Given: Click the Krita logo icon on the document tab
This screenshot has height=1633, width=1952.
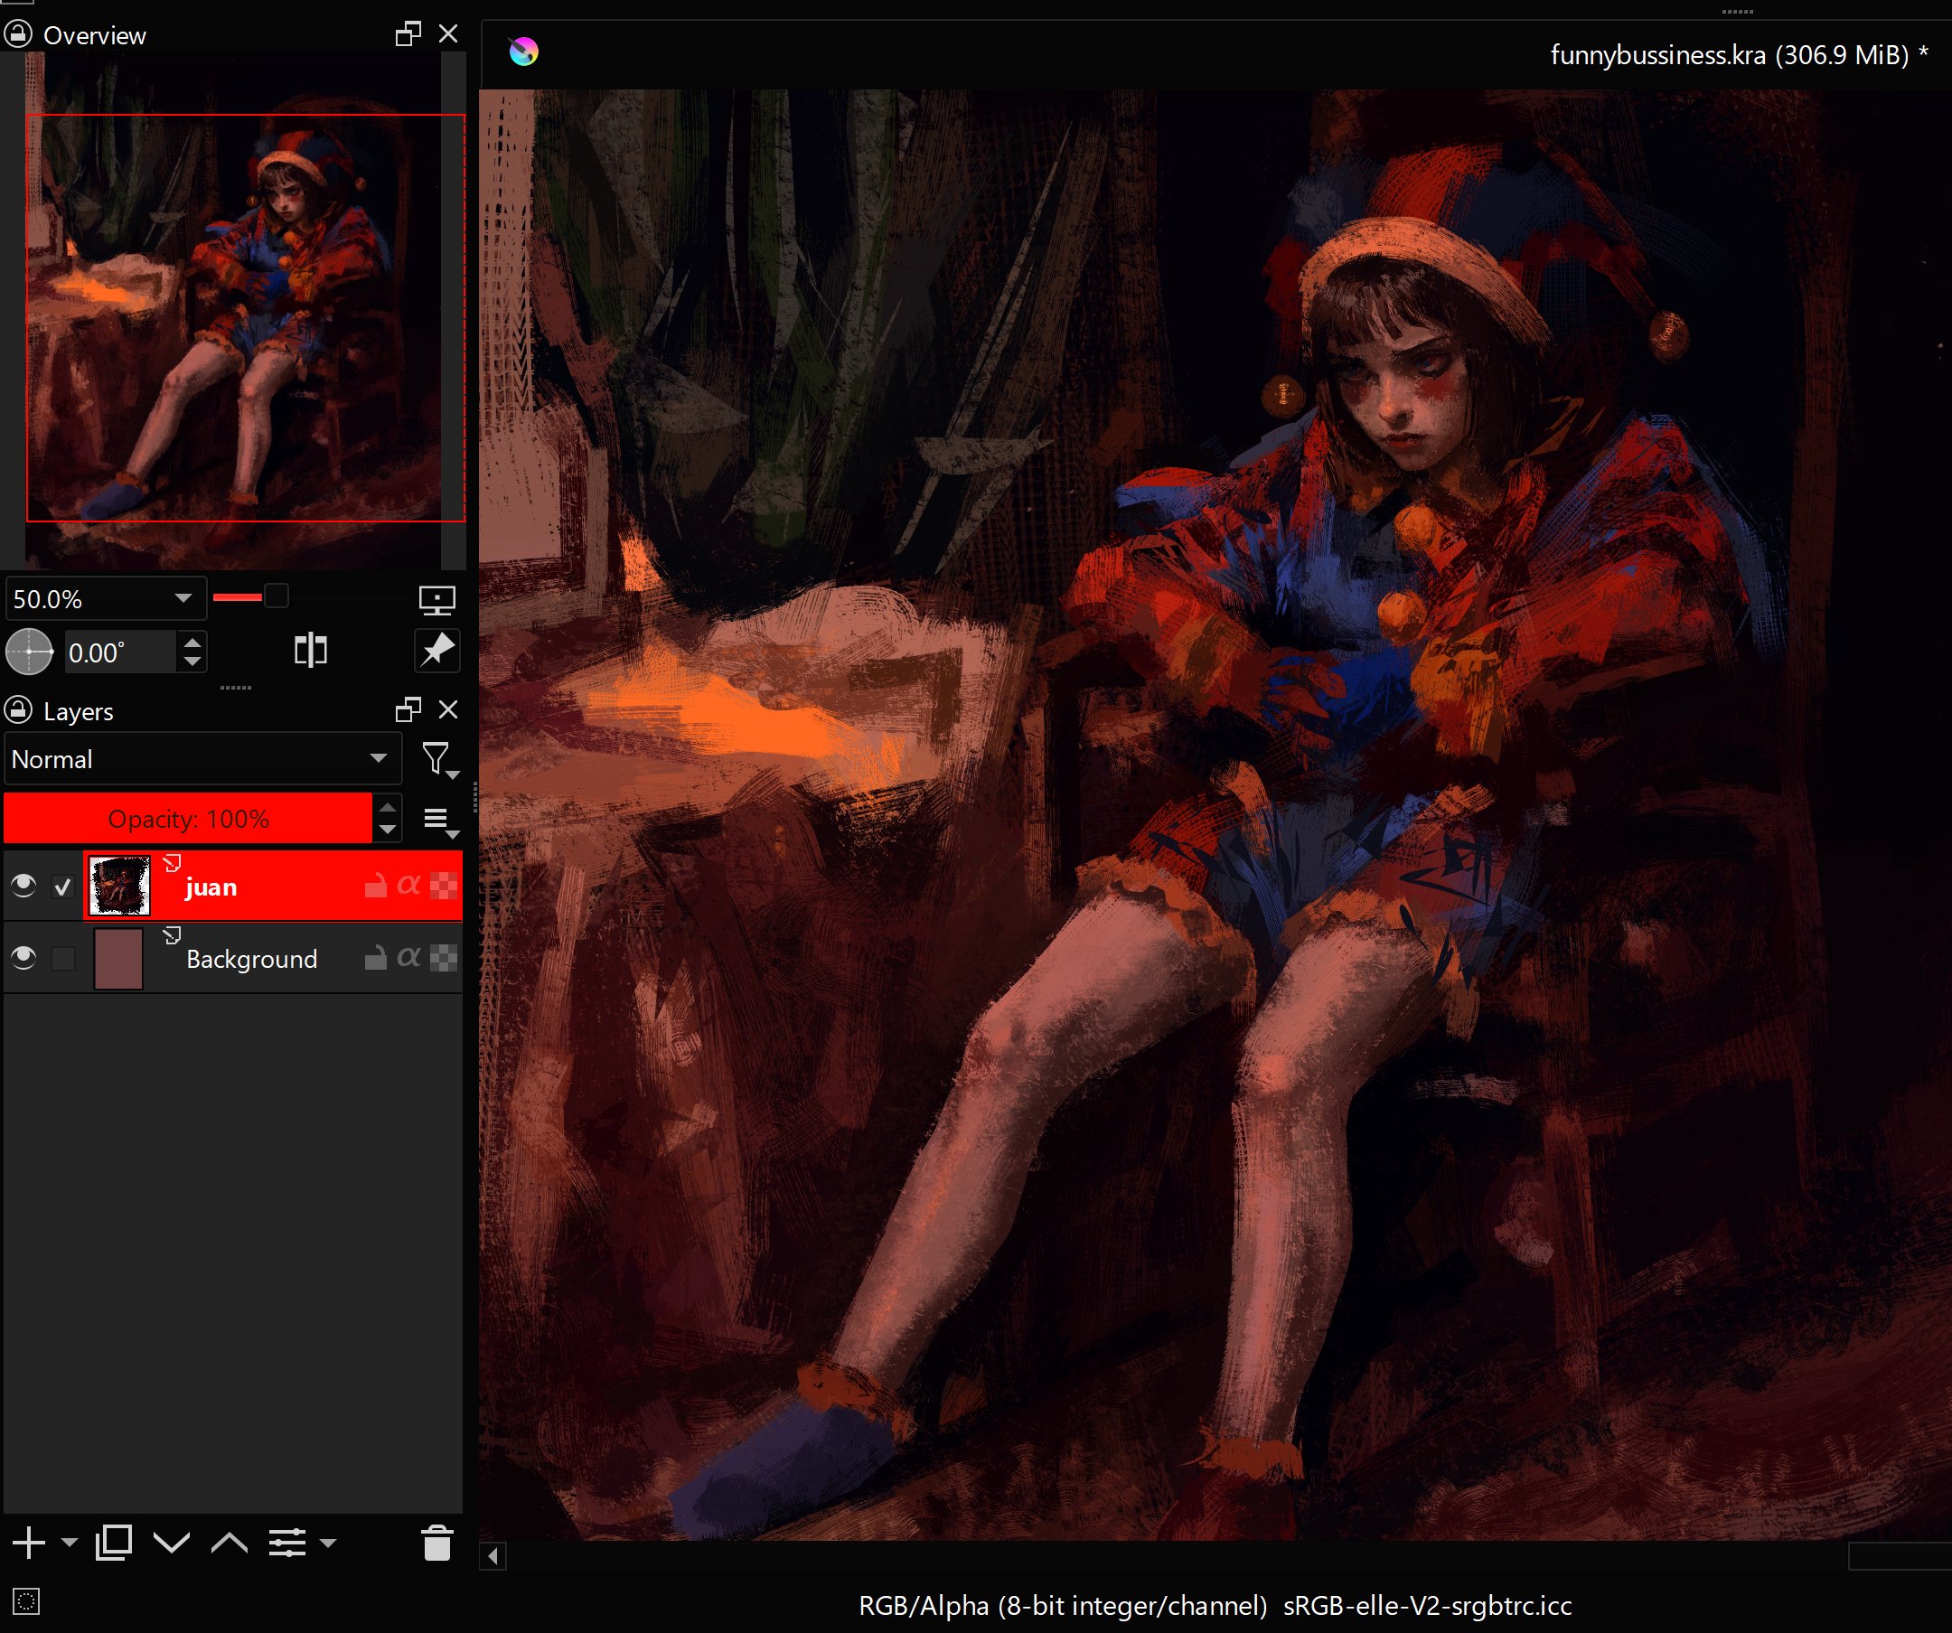Looking at the screenshot, I should click(523, 52).
